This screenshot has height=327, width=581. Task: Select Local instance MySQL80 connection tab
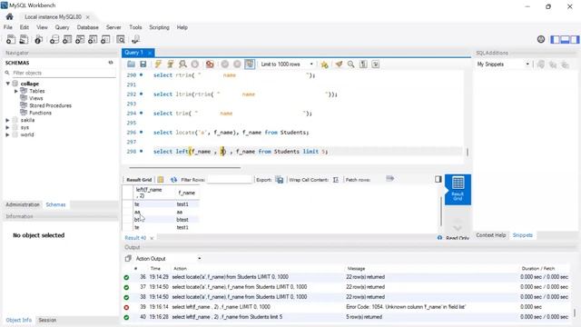pyautogui.click(x=53, y=17)
